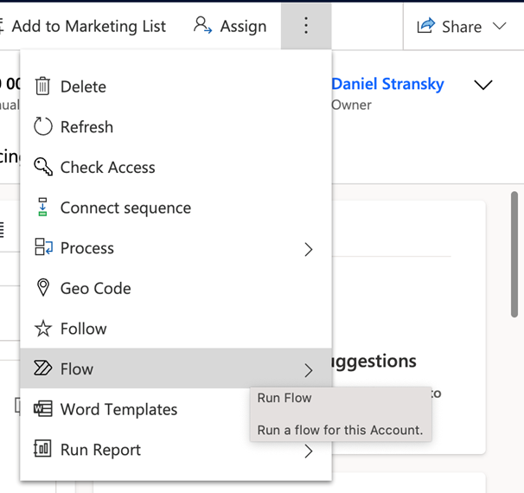This screenshot has width=524, height=493.
Task: Close the three-dot overflow menu button
Action: 306,26
